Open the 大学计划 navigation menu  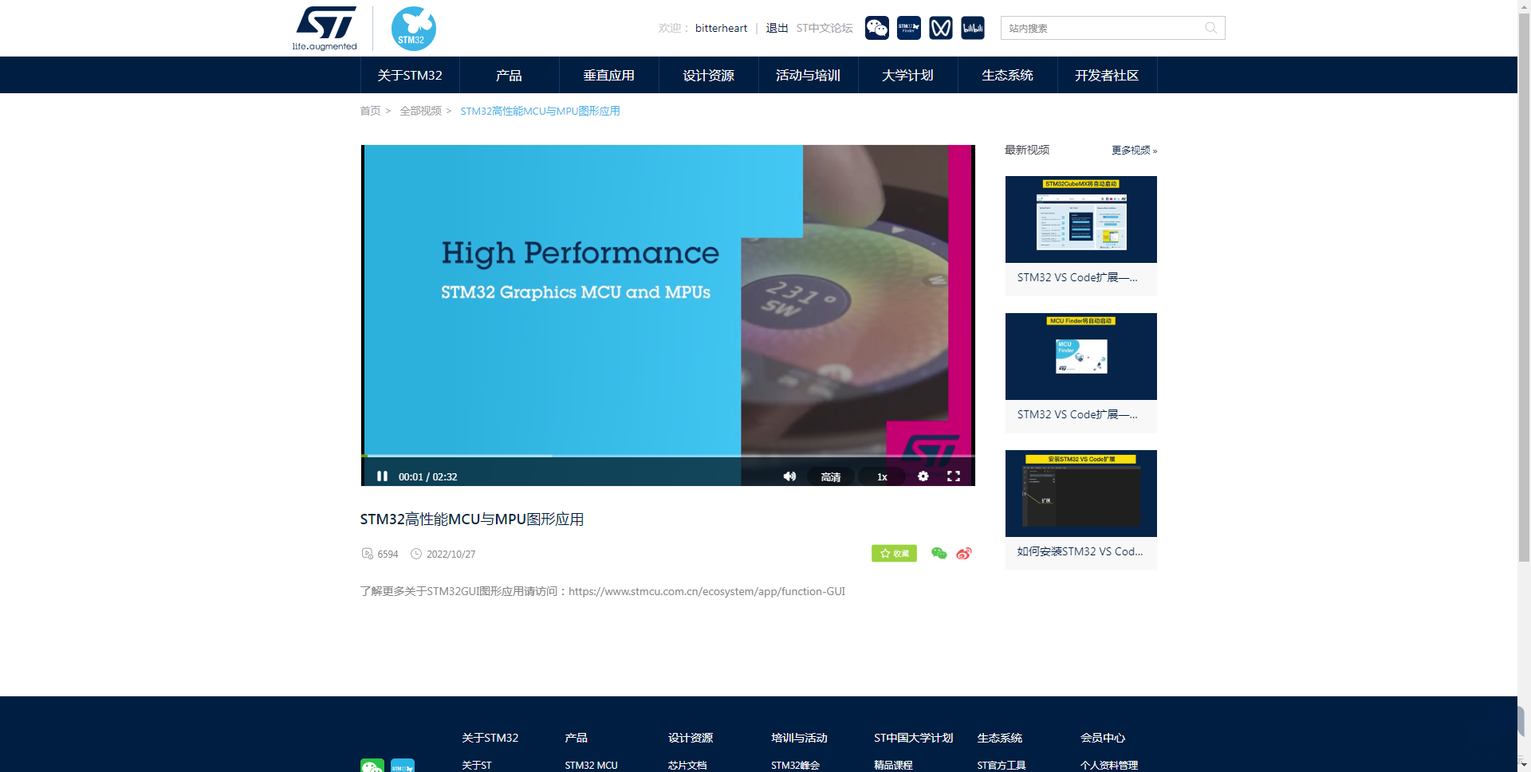tap(908, 75)
